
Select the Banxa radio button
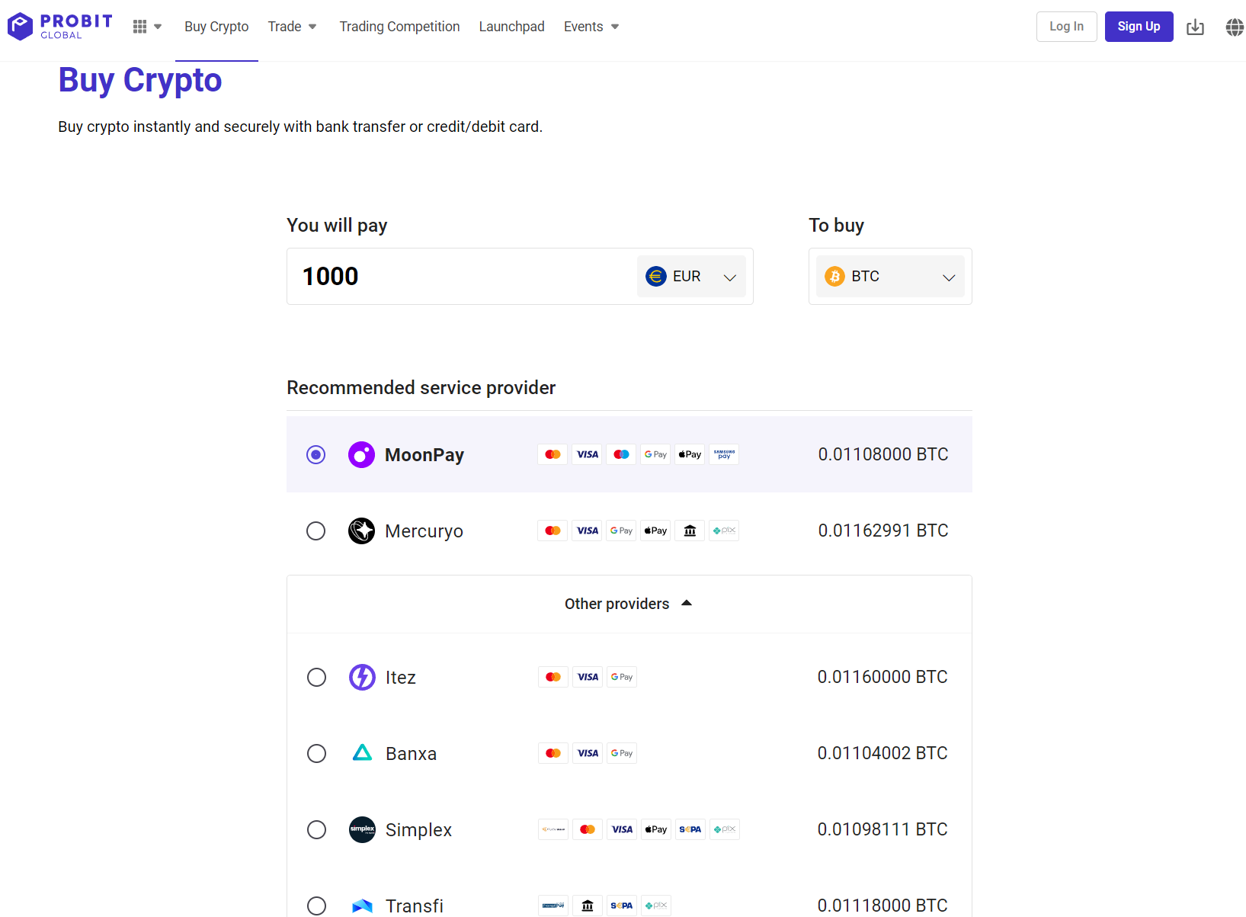pos(316,753)
